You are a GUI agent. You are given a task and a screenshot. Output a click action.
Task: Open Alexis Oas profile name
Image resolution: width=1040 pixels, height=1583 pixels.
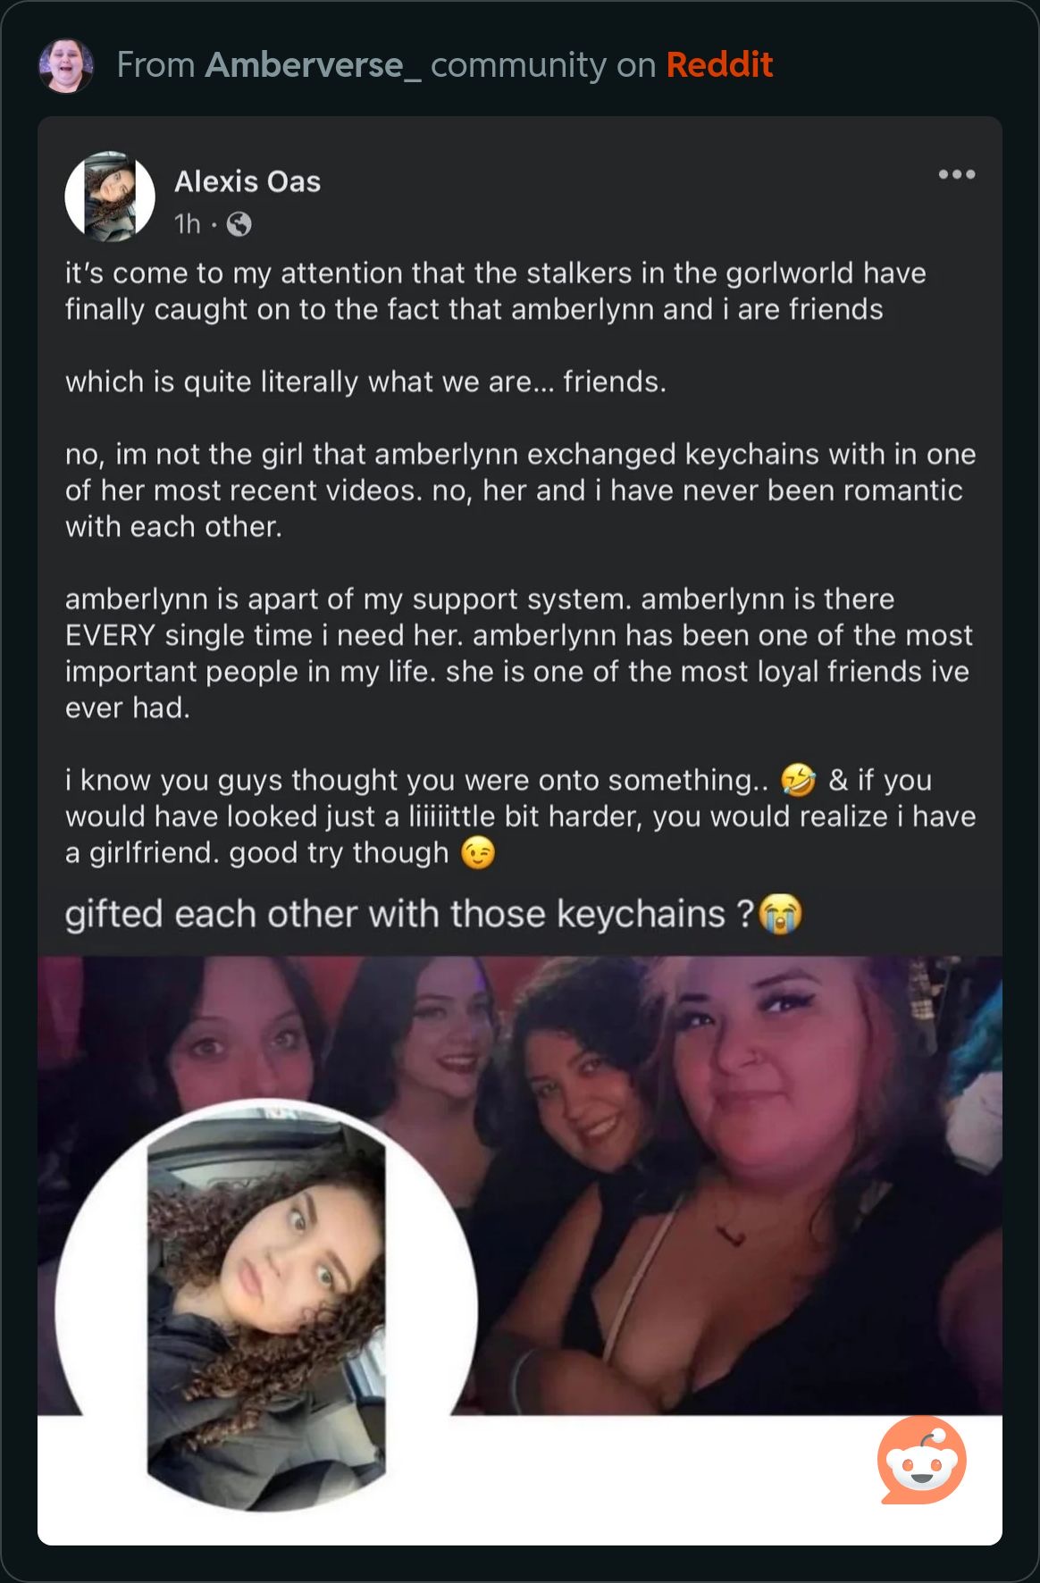[247, 181]
